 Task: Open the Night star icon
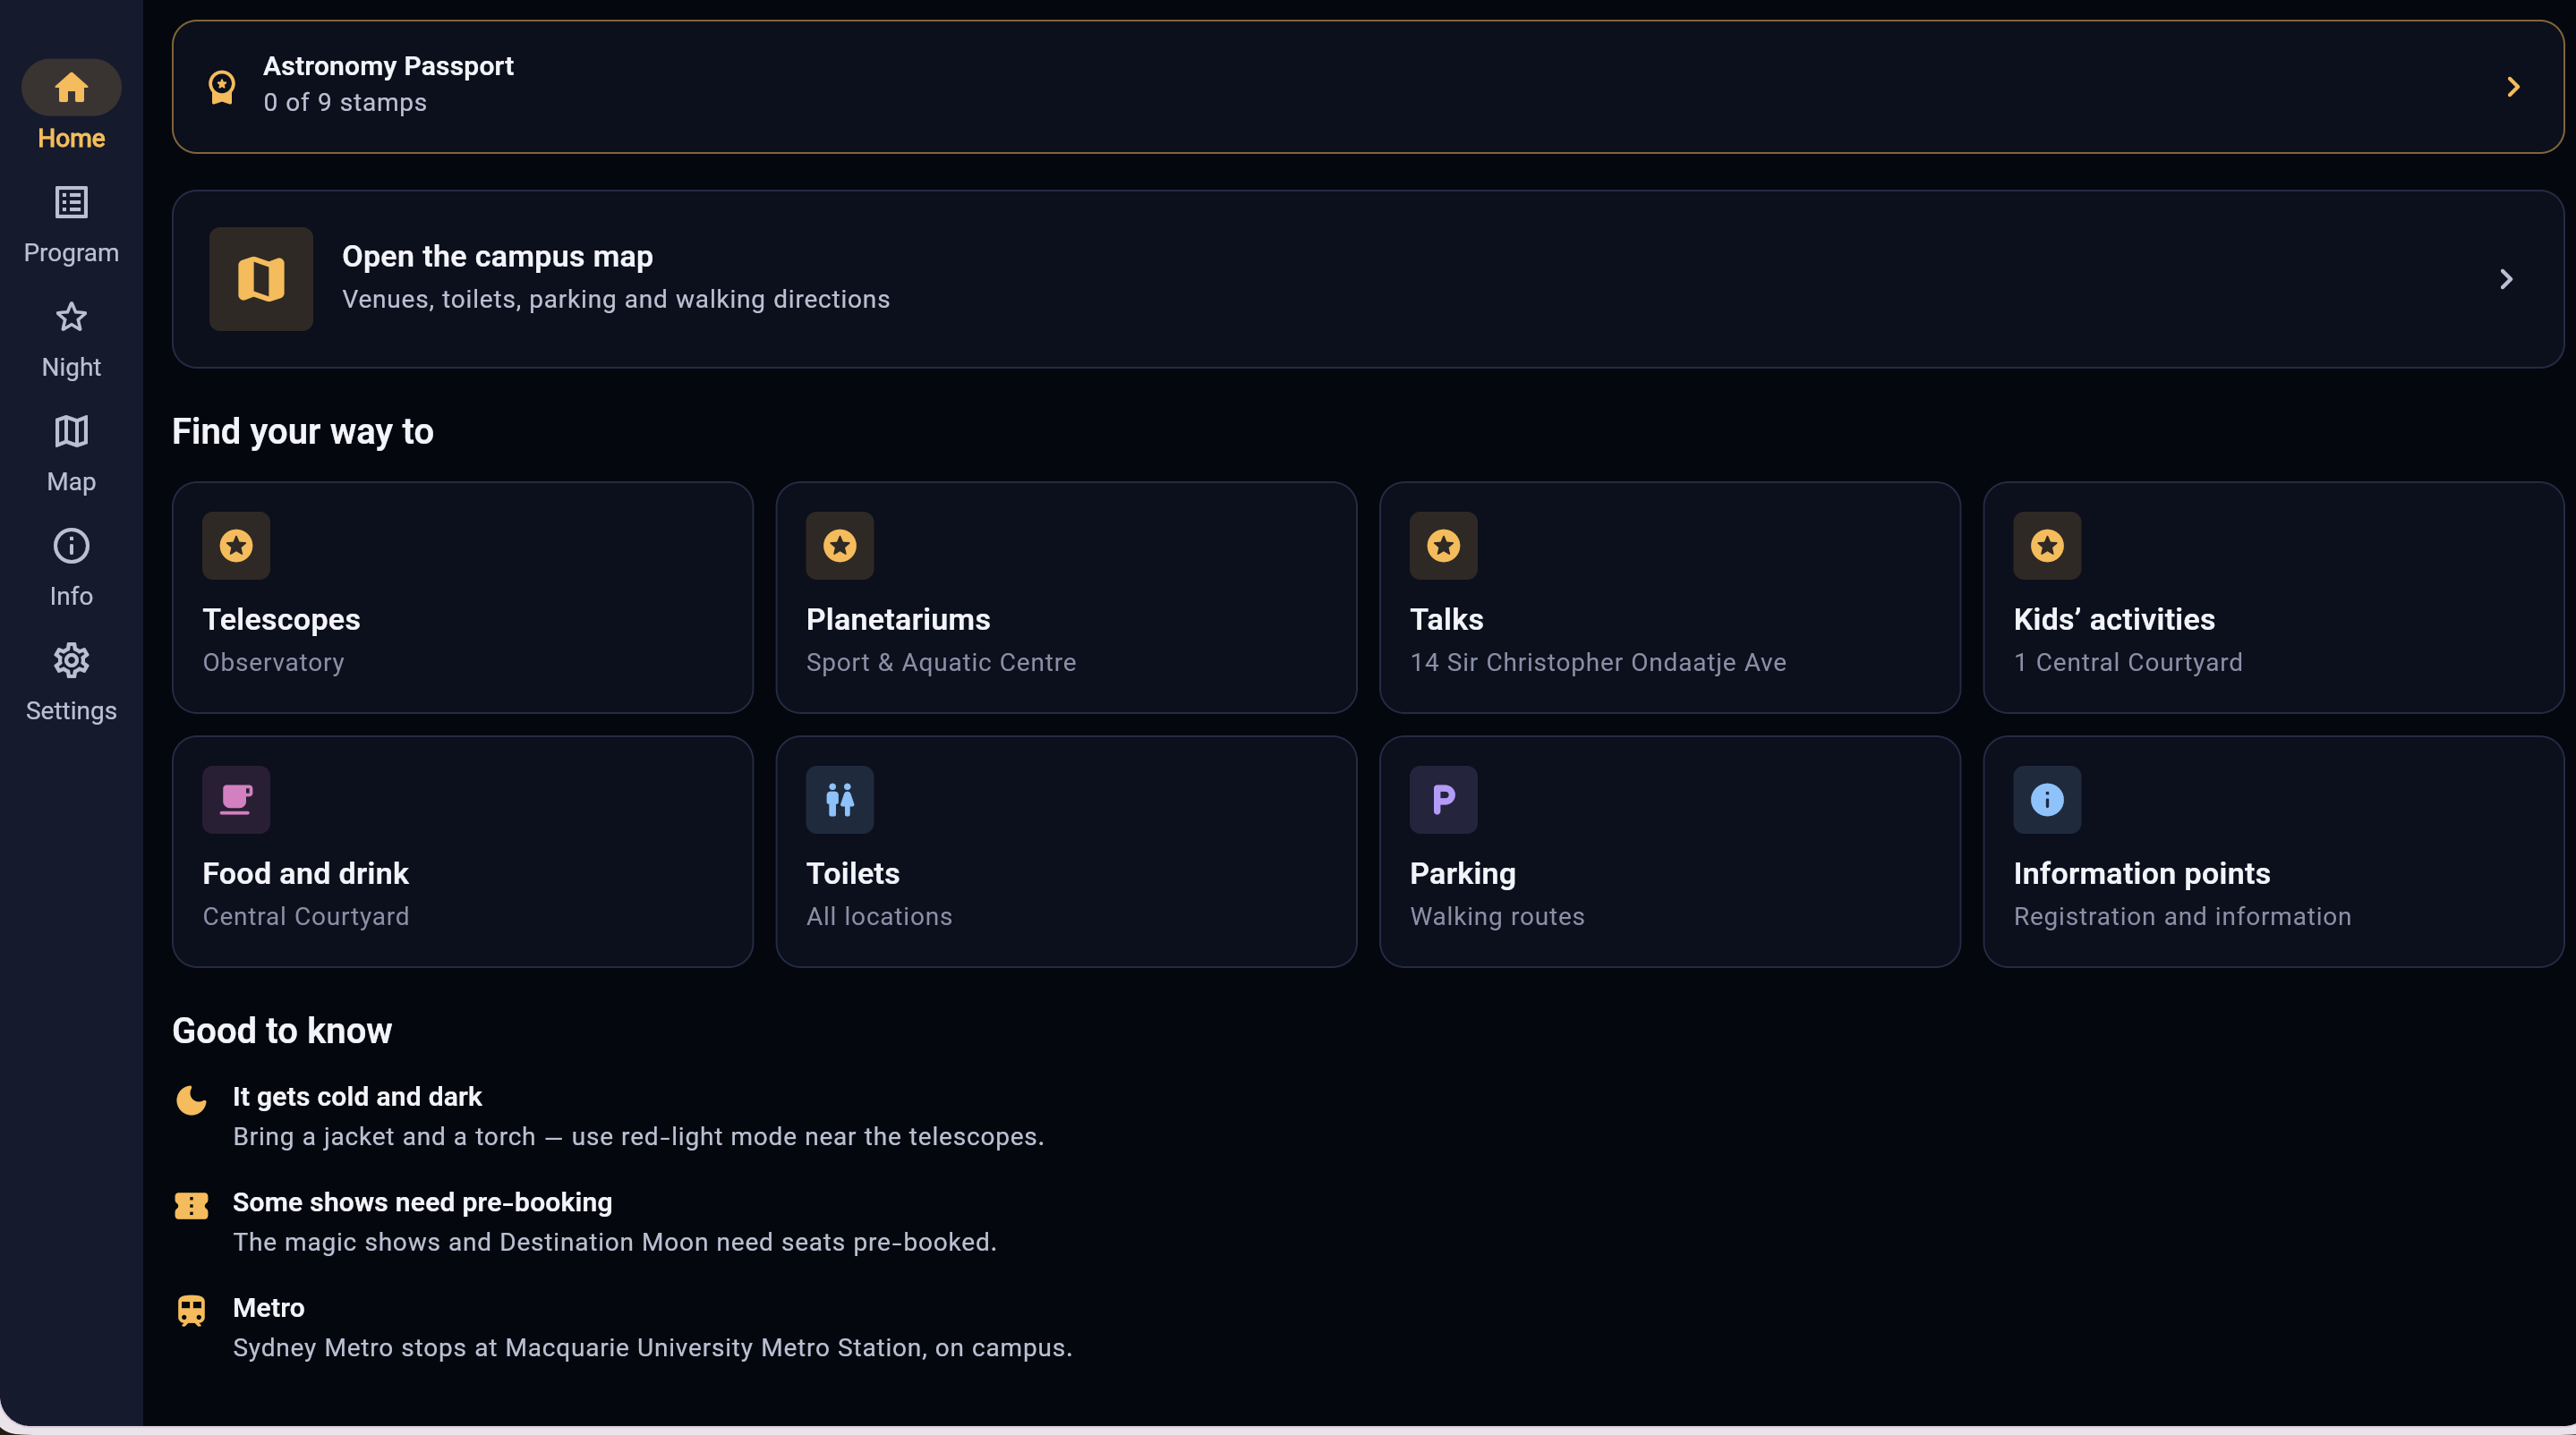click(71, 317)
